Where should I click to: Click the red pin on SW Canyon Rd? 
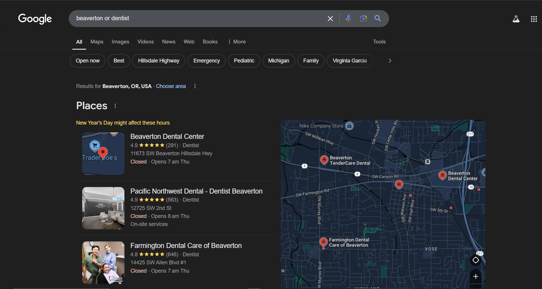pos(399,184)
